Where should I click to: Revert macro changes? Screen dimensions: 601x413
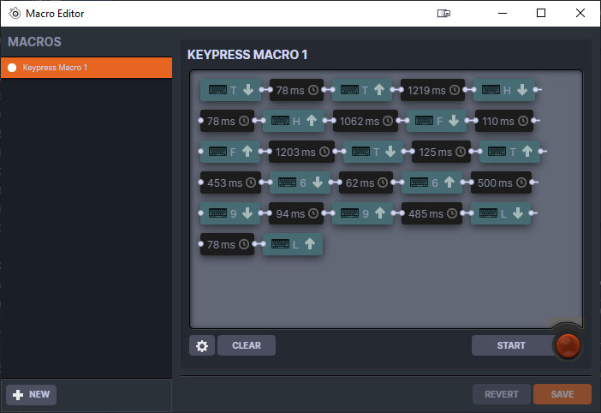[502, 394]
